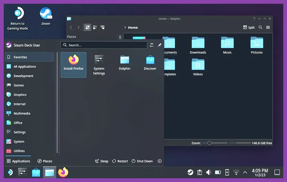This screenshot has width=287, height=182.
Task: Switch to the Places tab
Action: (45, 161)
